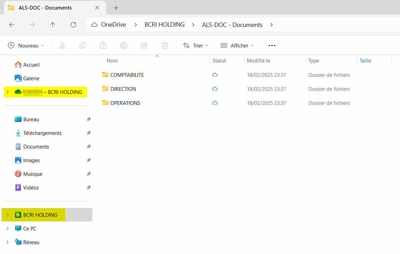
Task: Click the folder icon of OPERATIONS
Action: coord(105,102)
